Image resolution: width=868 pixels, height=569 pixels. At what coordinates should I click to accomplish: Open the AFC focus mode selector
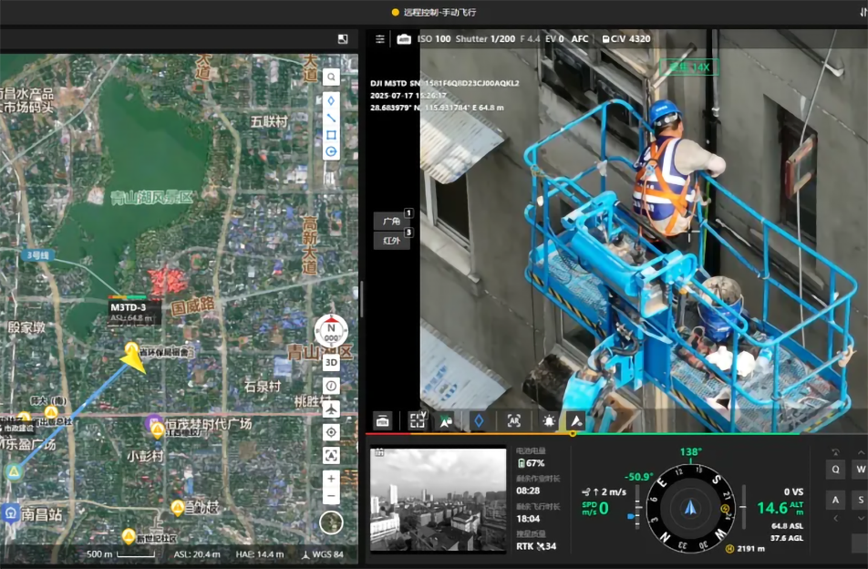point(580,39)
